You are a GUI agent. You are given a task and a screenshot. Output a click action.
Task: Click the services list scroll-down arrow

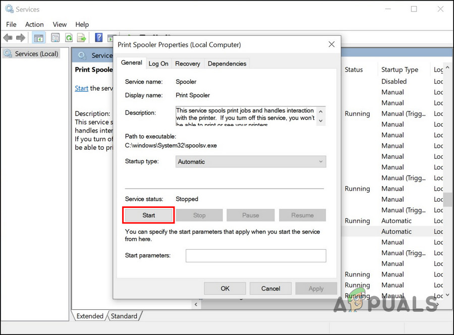447,295
